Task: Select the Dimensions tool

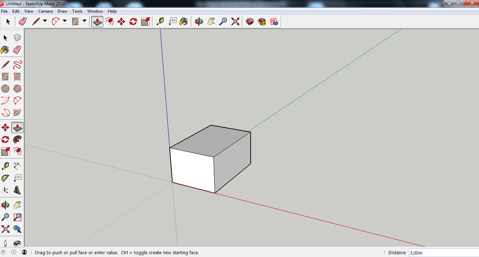Action: tap(17, 165)
